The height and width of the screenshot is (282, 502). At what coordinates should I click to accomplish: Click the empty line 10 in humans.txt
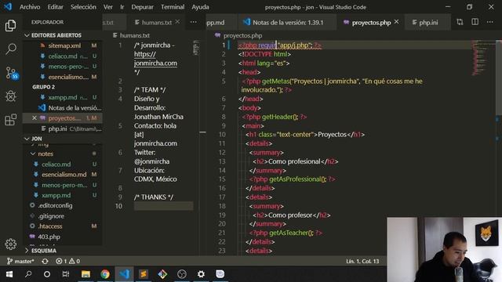tap(163, 206)
